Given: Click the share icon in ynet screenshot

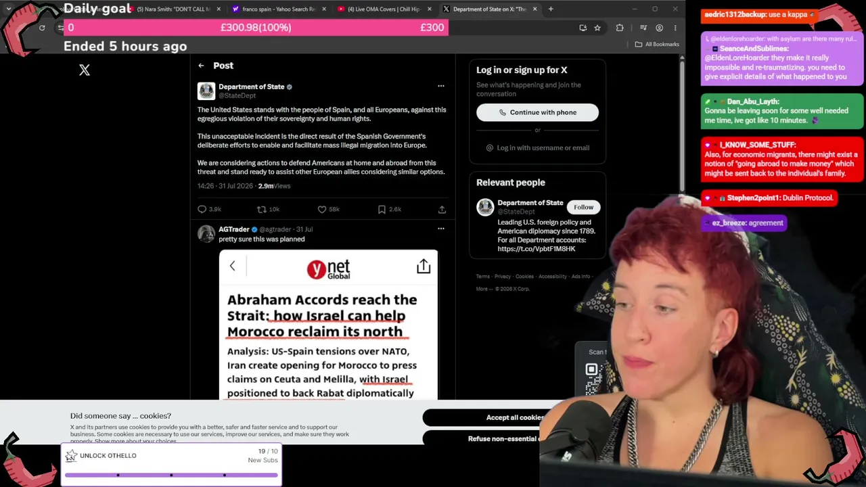Looking at the screenshot, I should (424, 266).
